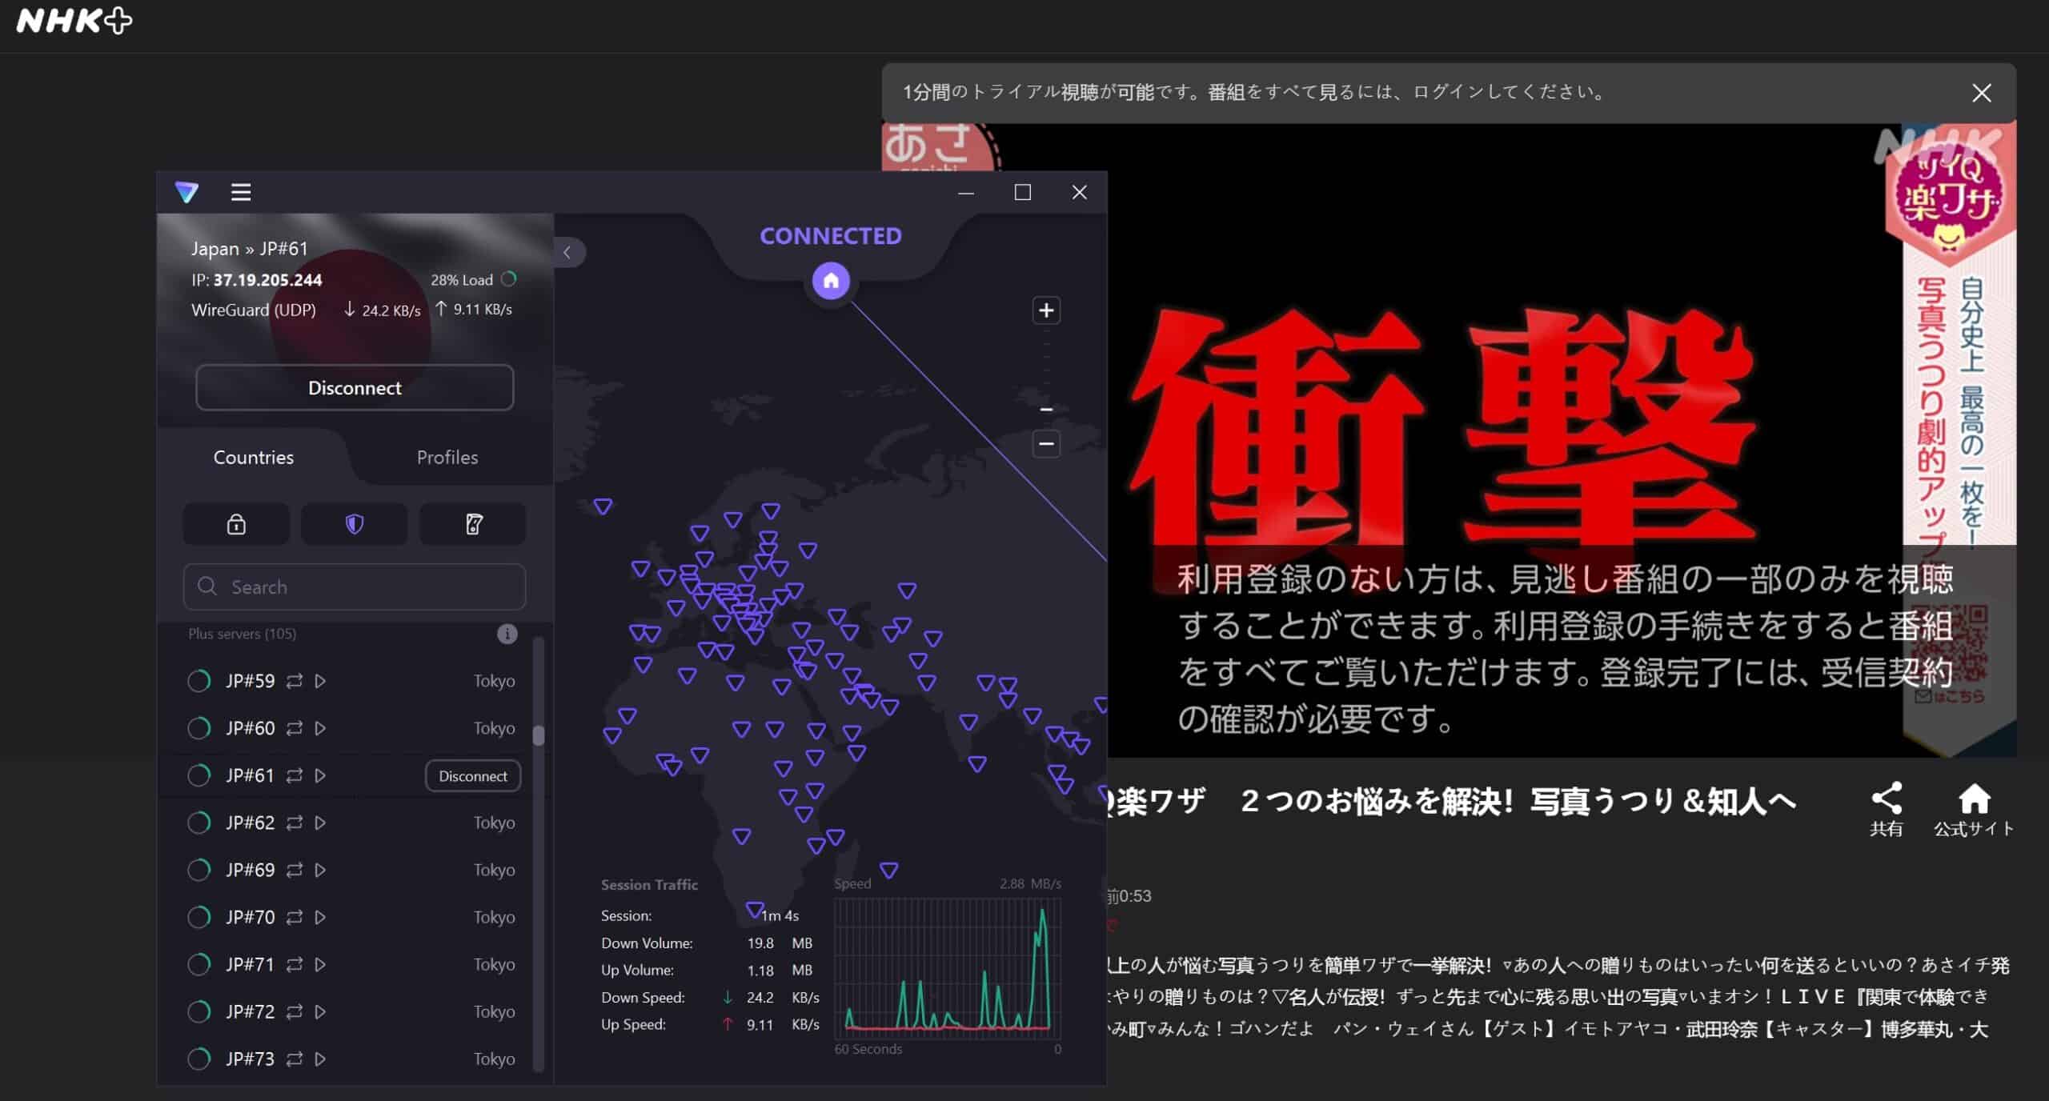Click the server list scrollbar thumb
This screenshot has height=1101, width=2049.
[x=539, y=735]
